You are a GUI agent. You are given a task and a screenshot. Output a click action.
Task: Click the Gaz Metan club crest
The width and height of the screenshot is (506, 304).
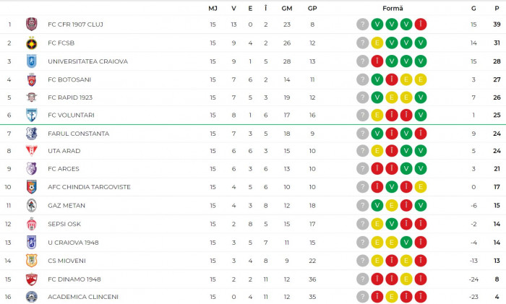(31, 205)
